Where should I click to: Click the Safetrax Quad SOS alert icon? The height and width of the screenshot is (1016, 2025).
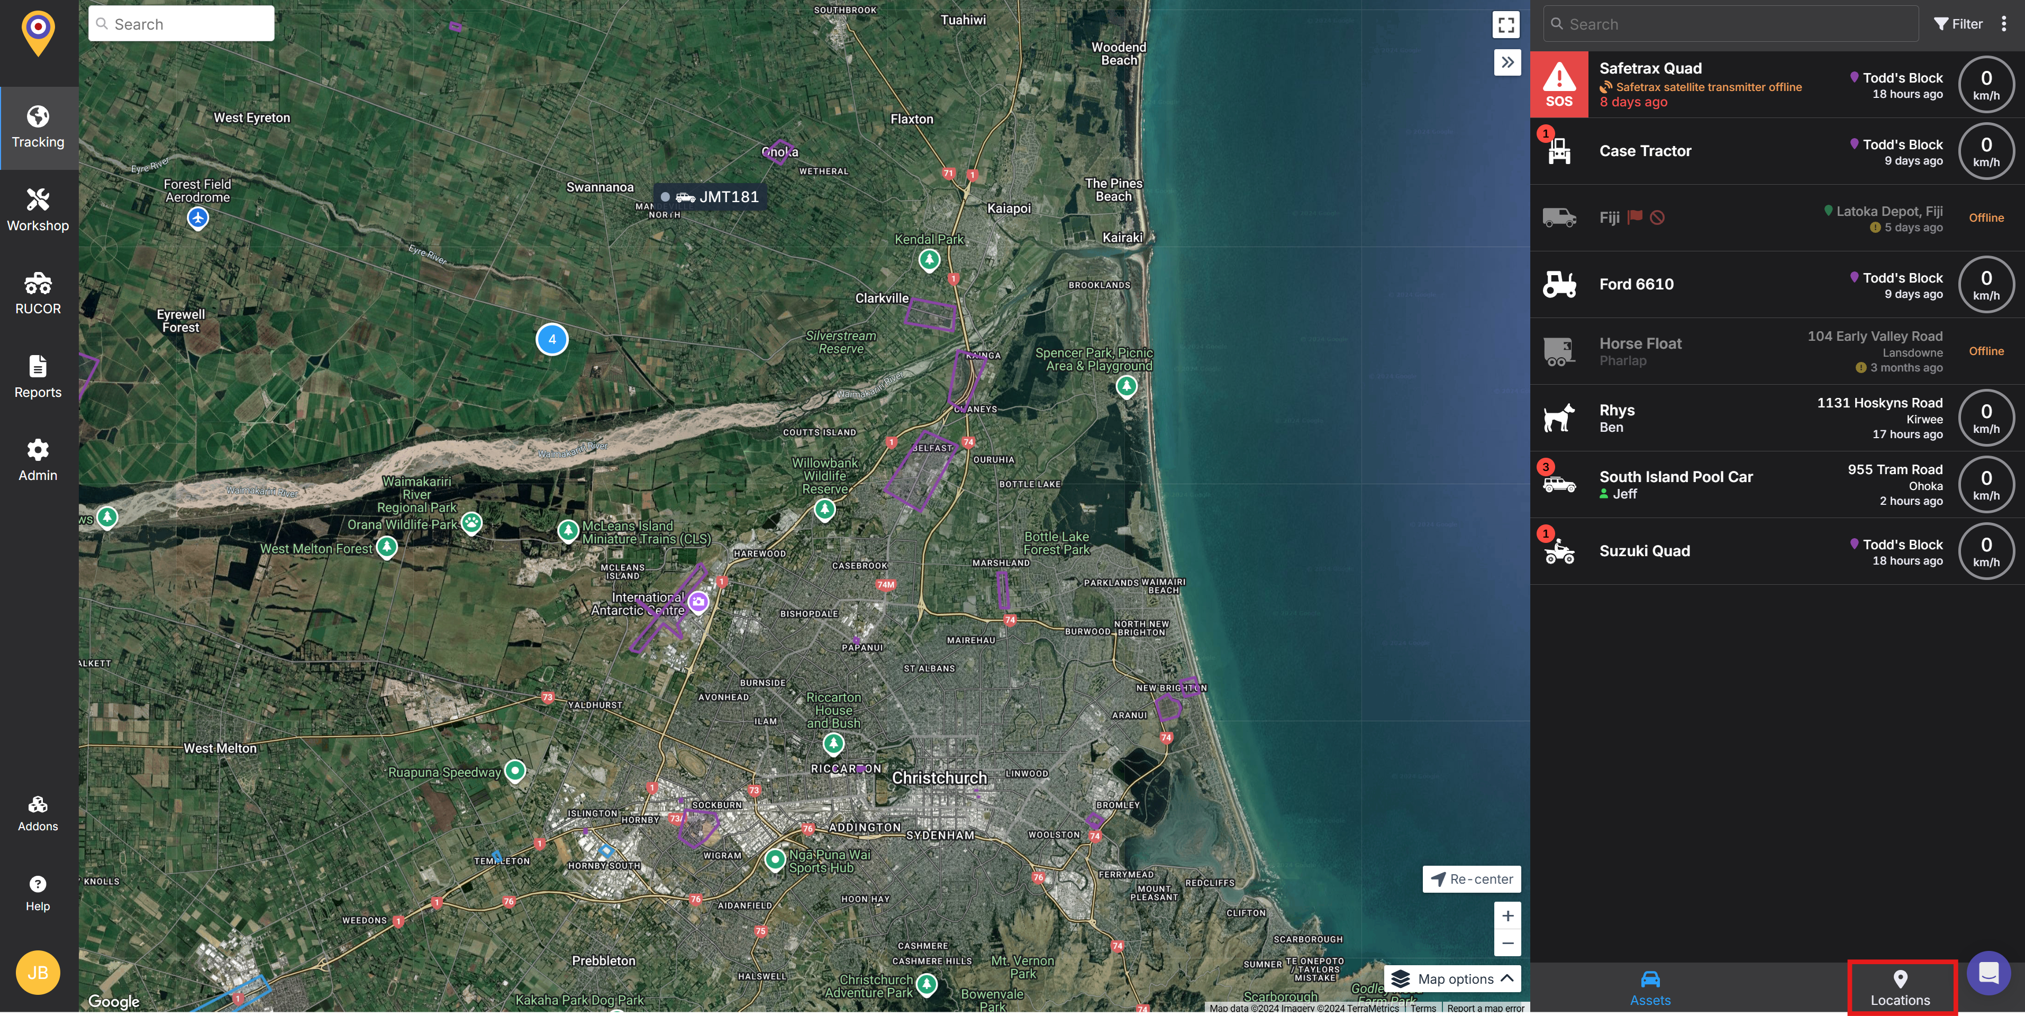coord(1559,84)
